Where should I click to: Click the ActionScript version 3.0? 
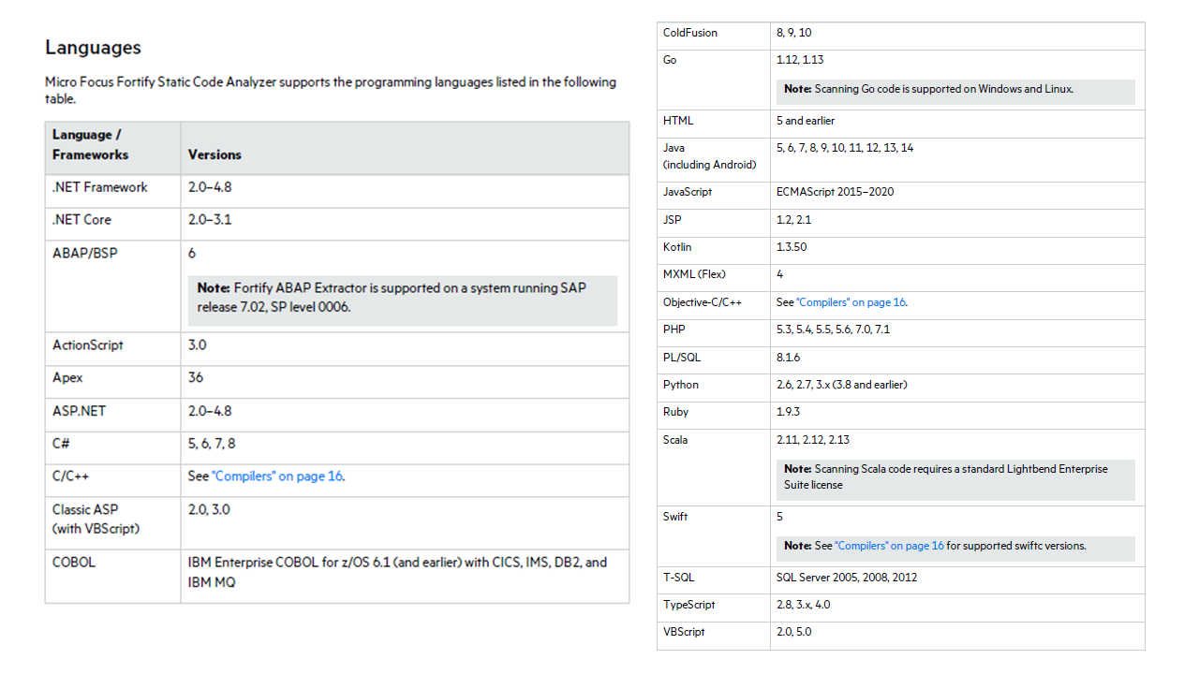click(x=198, y=345)
